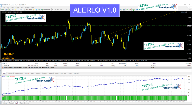Open the tester Report tab
The width and height of the screenshot is (192, 109).
coord(22,103)
